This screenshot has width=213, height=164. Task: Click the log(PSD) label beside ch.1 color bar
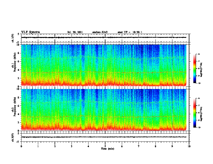201,70
